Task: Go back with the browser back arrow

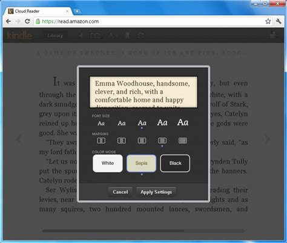Action: [8, 21]
